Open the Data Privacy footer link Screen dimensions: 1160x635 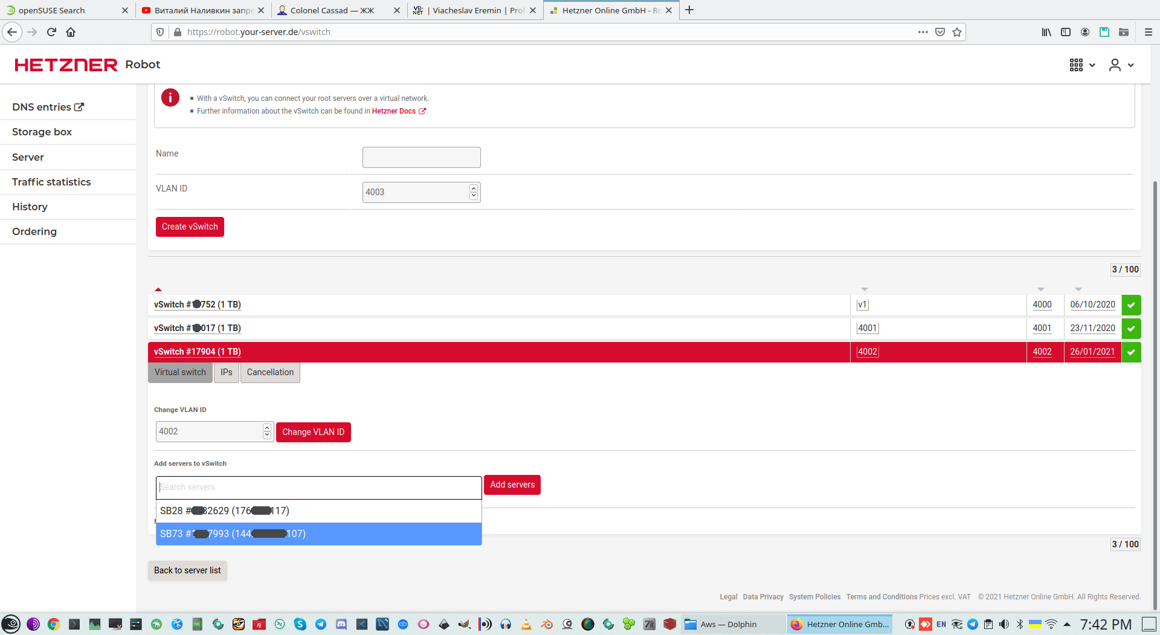[x=763, y=597]
